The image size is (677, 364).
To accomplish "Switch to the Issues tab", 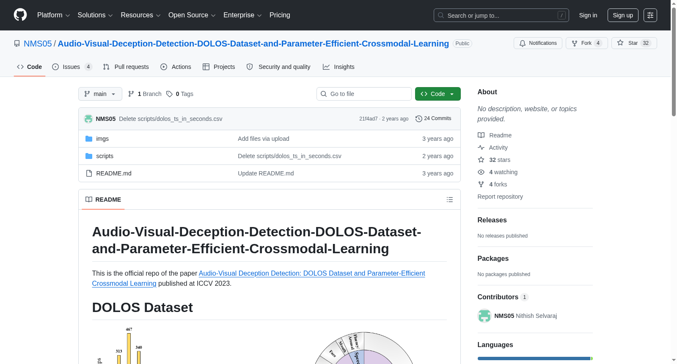I will 72,67.
